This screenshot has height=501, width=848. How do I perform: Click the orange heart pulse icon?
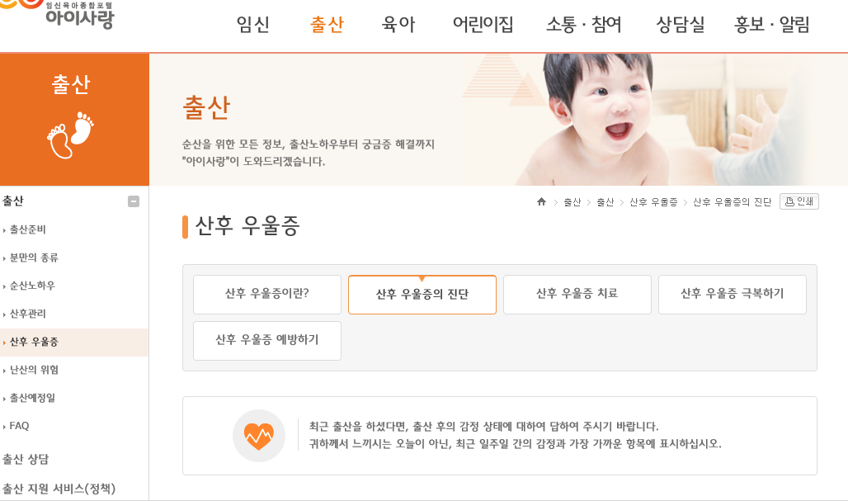(x=258, y=436)
